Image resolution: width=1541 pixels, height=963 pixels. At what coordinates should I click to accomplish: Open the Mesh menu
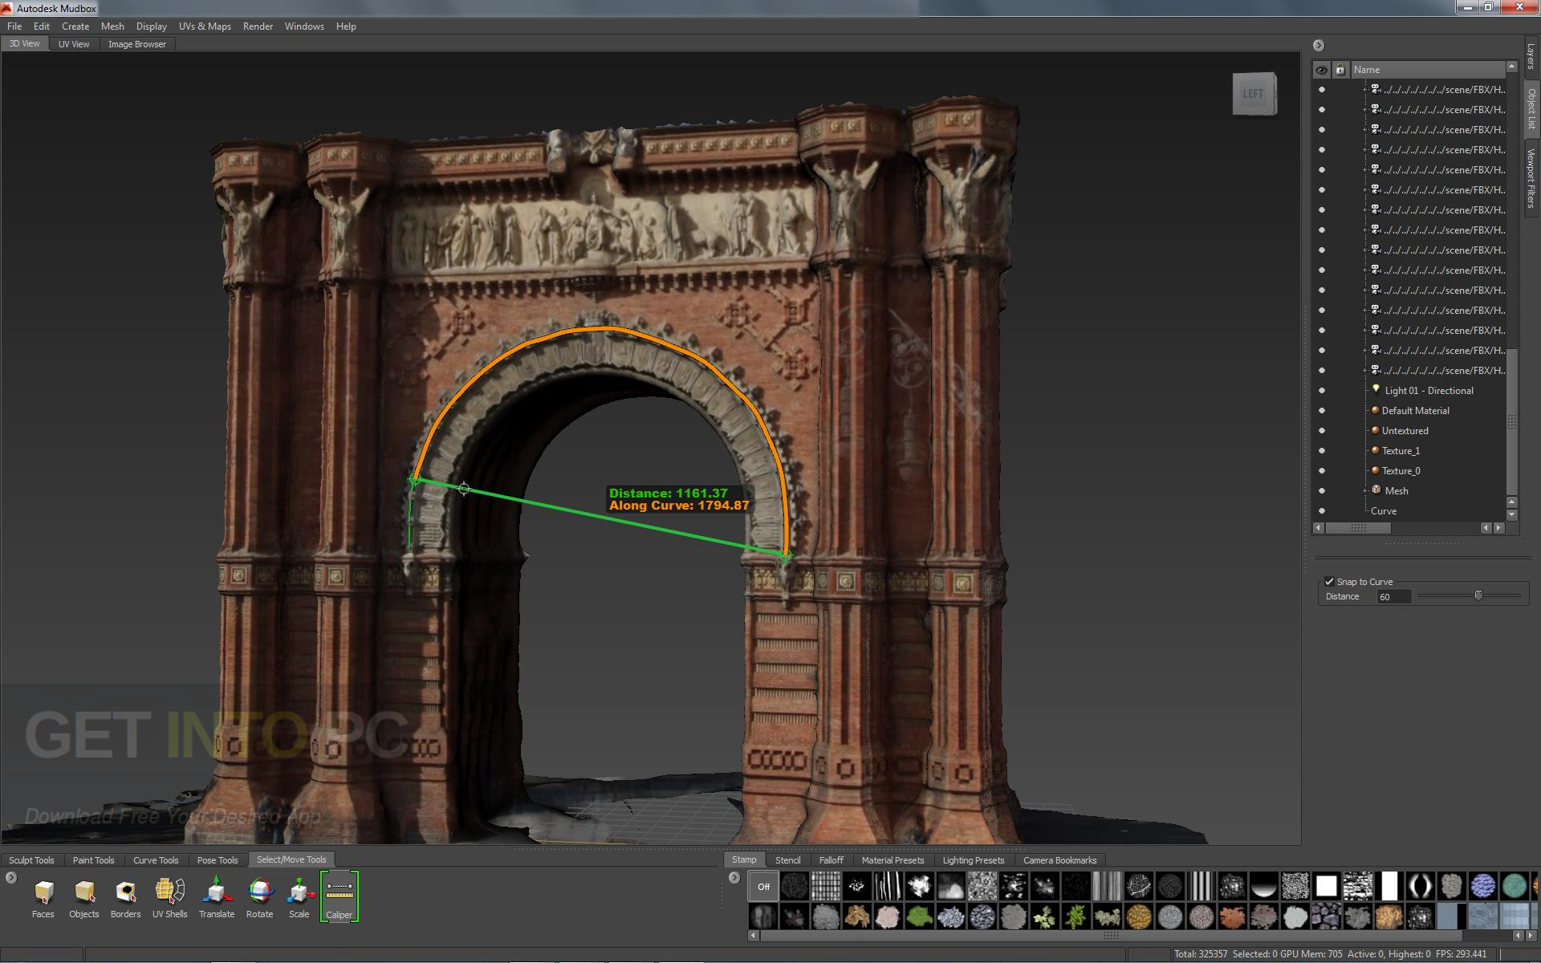click(112, 26)
